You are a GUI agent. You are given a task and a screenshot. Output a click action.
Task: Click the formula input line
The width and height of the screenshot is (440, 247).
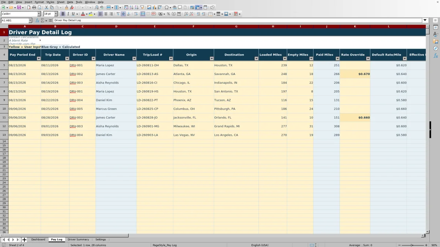coord(238,20)
